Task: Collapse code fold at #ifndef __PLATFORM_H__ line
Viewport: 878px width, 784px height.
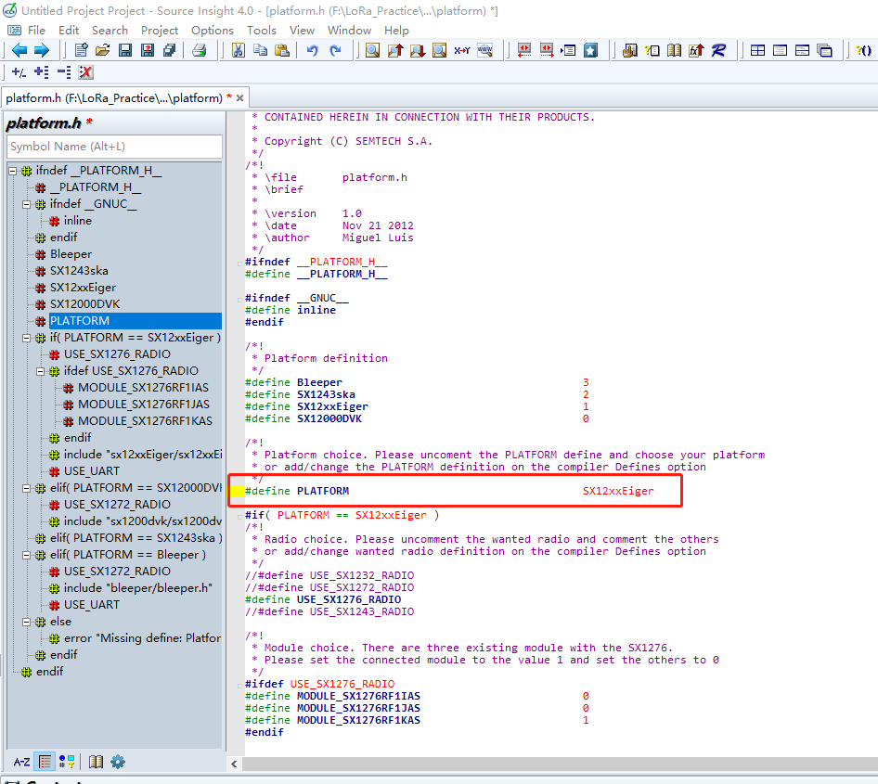Action: pyautogui.click(x=239, y=263)
